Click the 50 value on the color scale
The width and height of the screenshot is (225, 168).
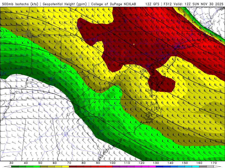tap(40, 163)
